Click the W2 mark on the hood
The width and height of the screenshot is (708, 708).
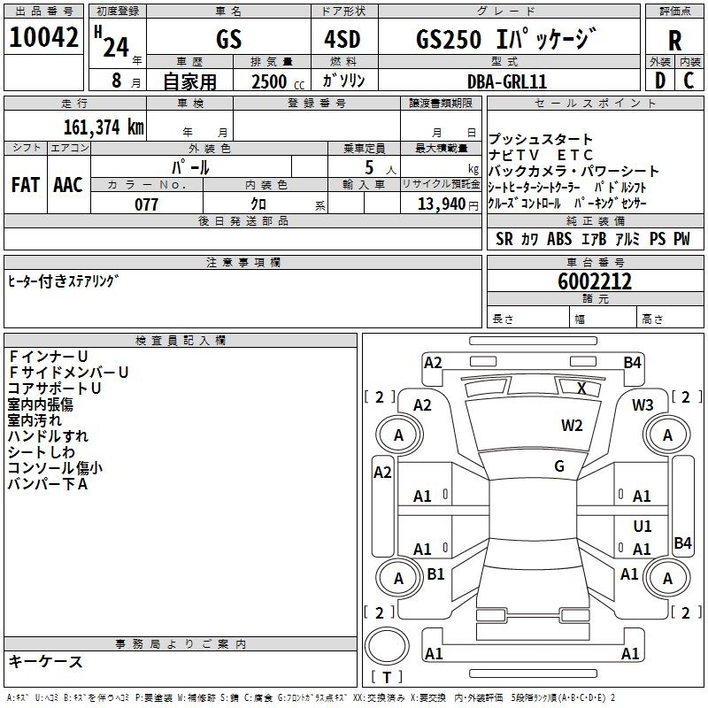pyautogui.click(x=572, y=426)
